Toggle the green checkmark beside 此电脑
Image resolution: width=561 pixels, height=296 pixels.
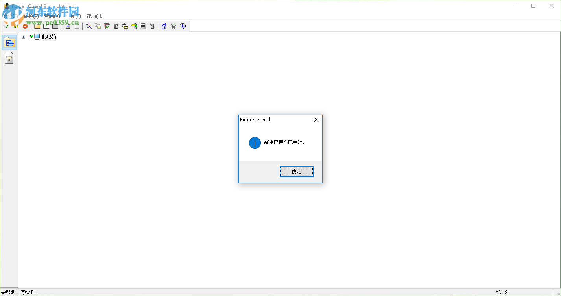click(x=31, y=36)
